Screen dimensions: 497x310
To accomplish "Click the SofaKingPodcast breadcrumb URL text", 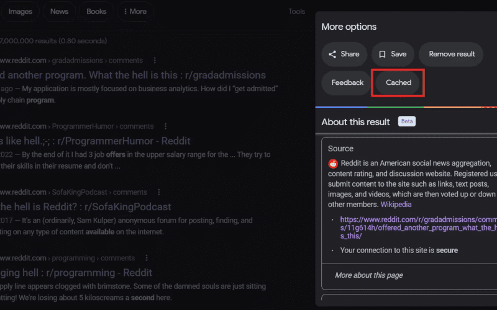I will [73, 192].
